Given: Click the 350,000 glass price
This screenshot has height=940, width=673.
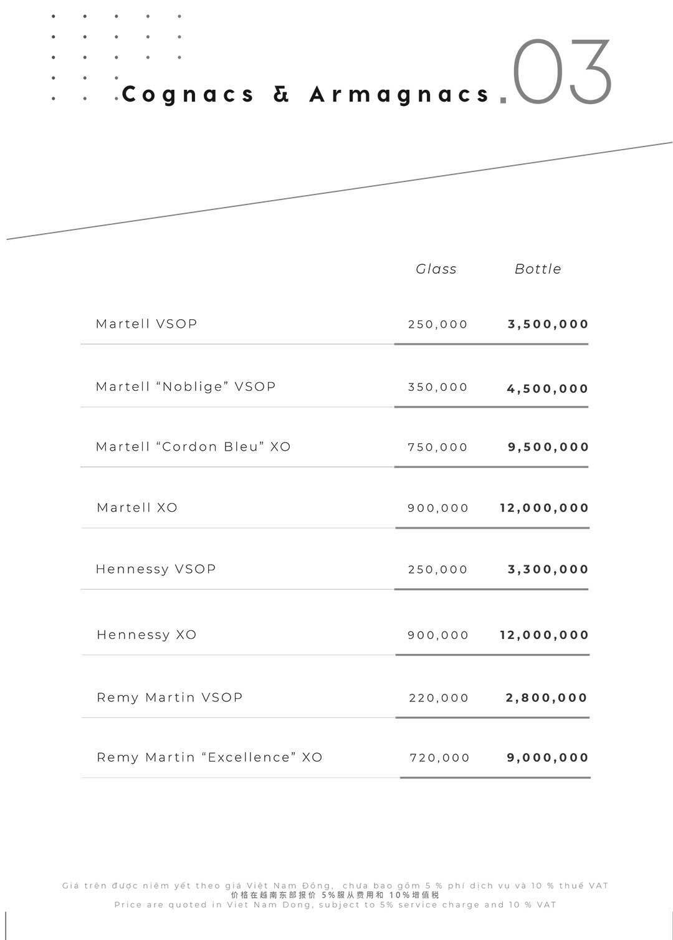Looking at the screenshot, I should [437, 387].
